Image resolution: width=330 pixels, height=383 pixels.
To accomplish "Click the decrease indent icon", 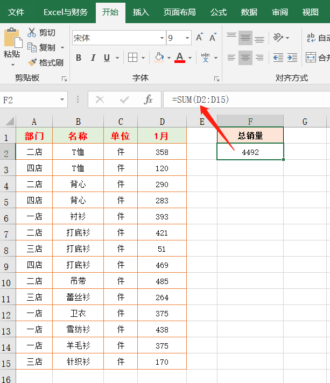I will coord(278,58).
